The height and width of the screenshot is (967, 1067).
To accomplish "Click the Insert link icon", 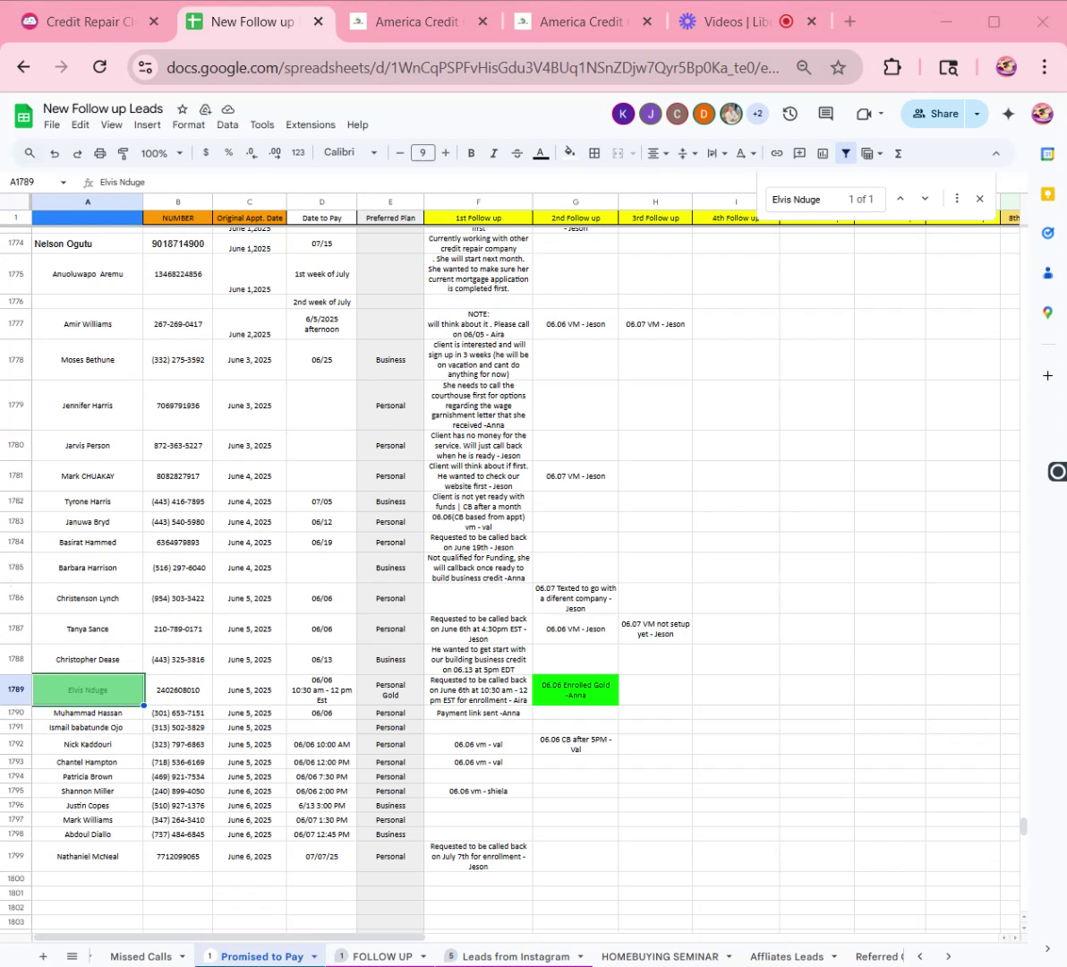I will coord(776,153).
